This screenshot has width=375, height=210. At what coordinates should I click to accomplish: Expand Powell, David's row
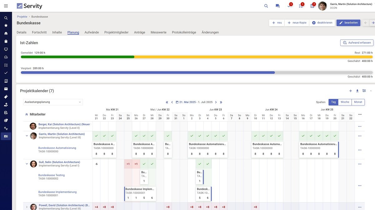[27, 207]
